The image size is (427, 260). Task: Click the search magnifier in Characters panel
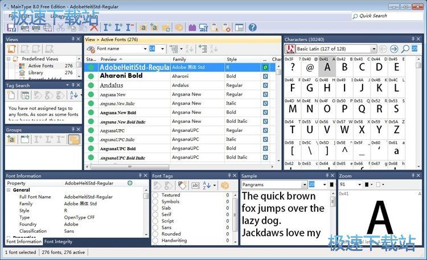point(405,49)
